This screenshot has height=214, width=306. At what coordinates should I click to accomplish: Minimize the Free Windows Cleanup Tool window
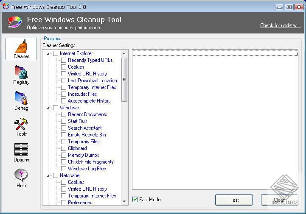279,7
